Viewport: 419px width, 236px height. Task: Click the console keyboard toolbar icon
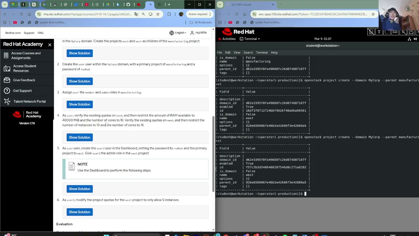(x=395, y=32)
